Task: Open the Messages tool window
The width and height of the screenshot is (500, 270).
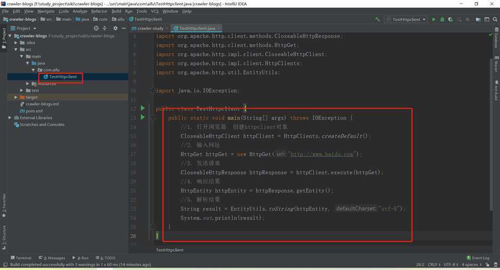Action: [52, 258]
